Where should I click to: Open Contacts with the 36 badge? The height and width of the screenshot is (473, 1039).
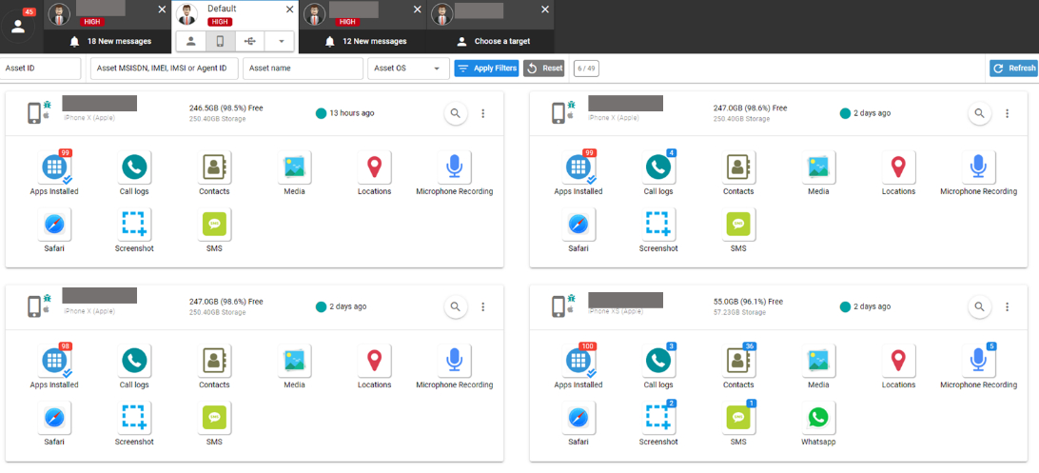click(x=738, y=361)
